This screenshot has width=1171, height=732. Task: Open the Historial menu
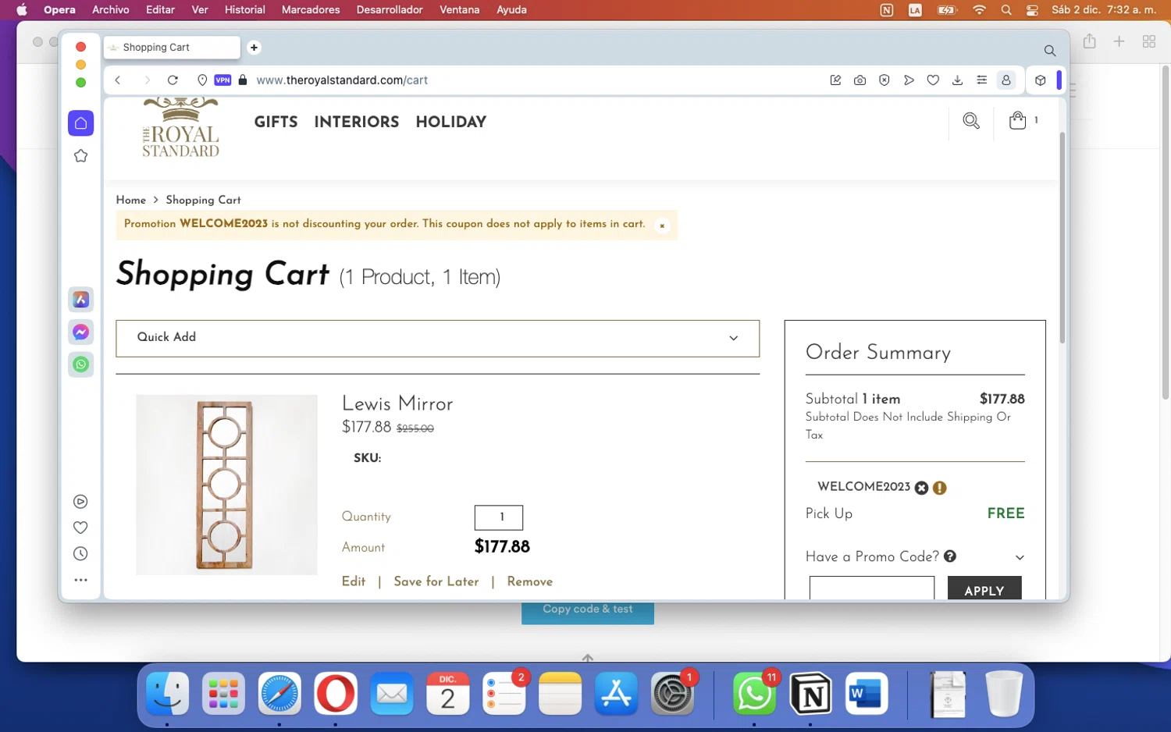click(x=245, y=9)
